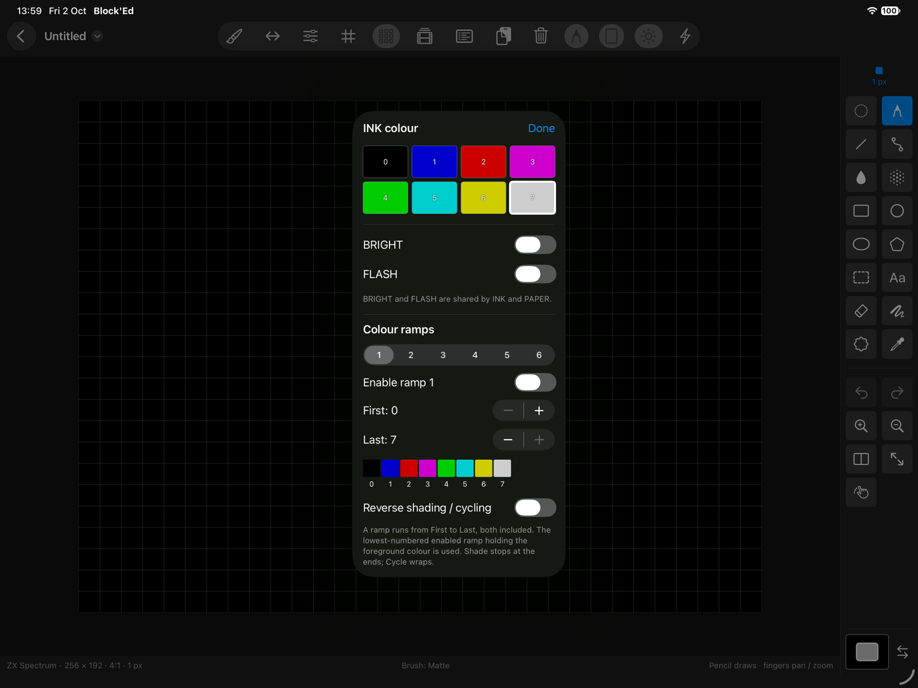
Task: Open the trash delete icon
Action: tap(540, 36)
